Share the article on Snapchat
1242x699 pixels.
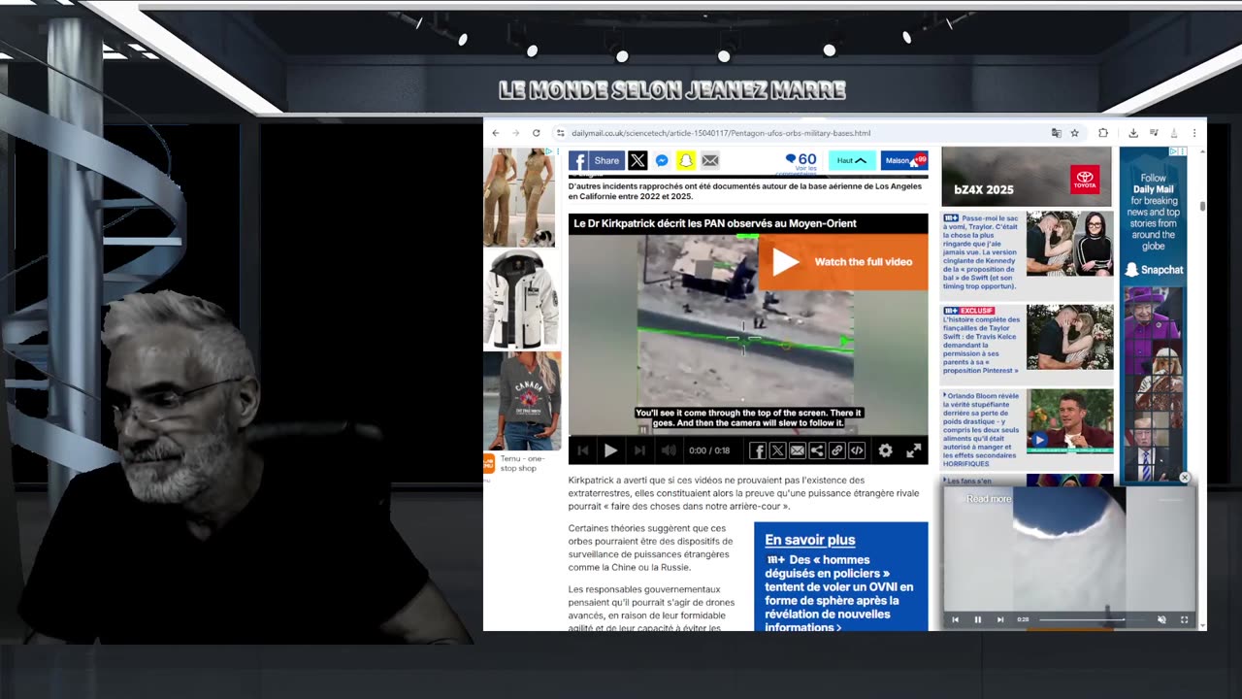[686, 160]
